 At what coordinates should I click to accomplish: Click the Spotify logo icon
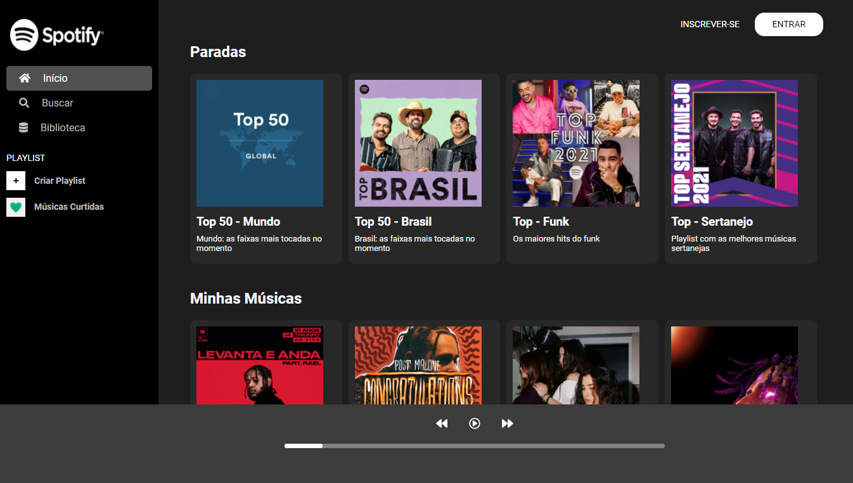coord(23,35)
